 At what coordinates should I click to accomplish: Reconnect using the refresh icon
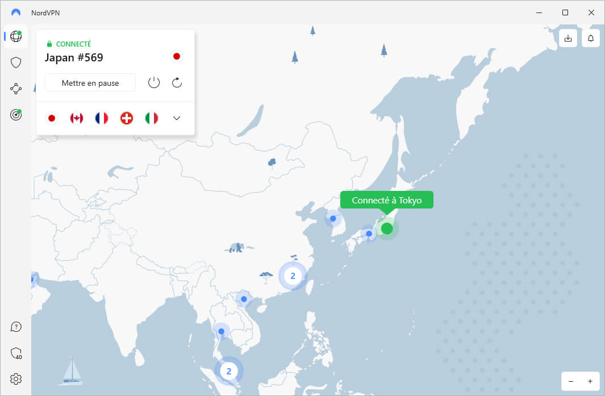coord(176,82)
